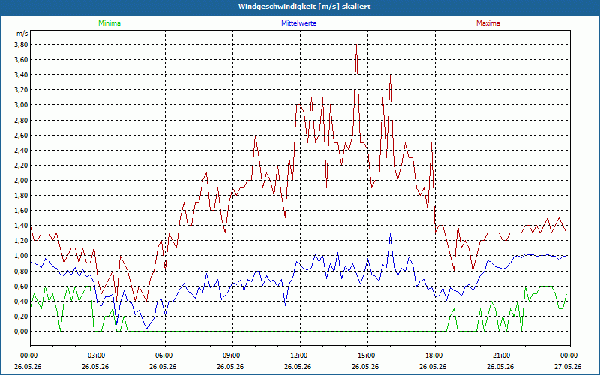Click the 27.05.26 date label
The width and height of the screenshot is (600, 375).
click(568, 367)
